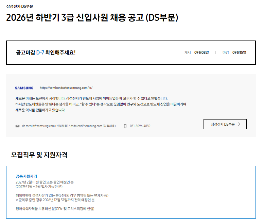
Task: Click the Samsung logo
Action: 24,88
